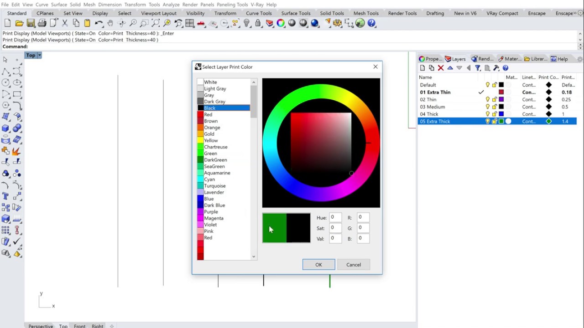Click the 05 Extra Thick layer color swatch
Screen dimensions: 584x328
click(501, 121)
